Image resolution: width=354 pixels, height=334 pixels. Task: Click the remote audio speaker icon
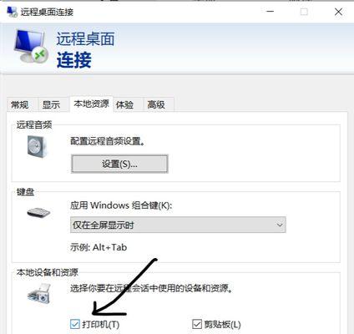click(x=37, y=146)
